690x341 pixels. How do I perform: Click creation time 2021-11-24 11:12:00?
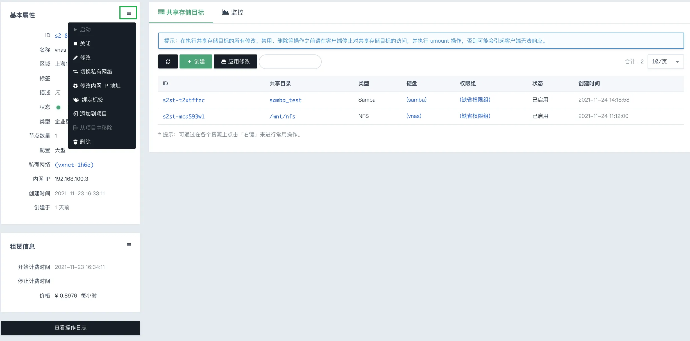pos(603,116)
